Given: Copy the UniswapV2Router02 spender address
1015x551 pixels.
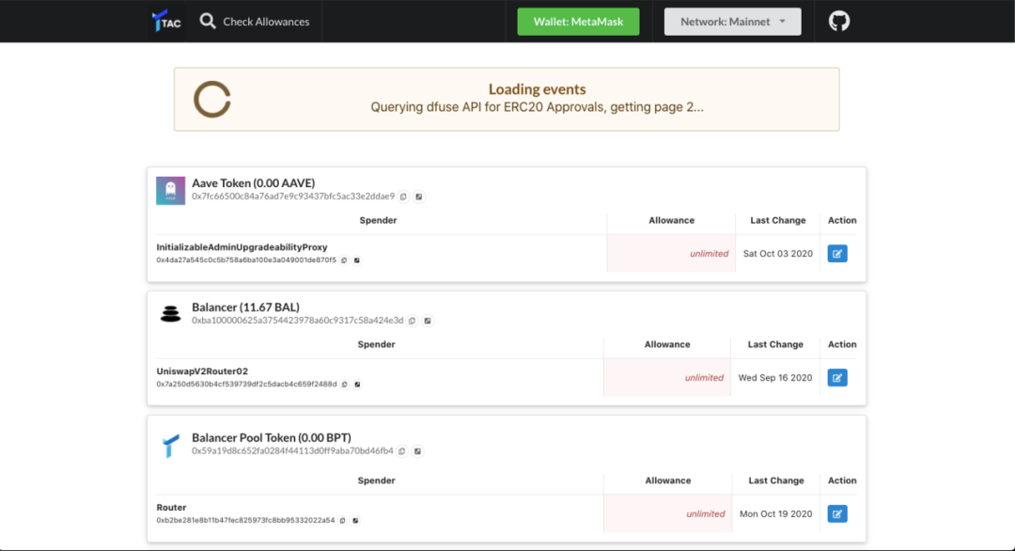Looking at the screenshot, I should coord(344,385).
